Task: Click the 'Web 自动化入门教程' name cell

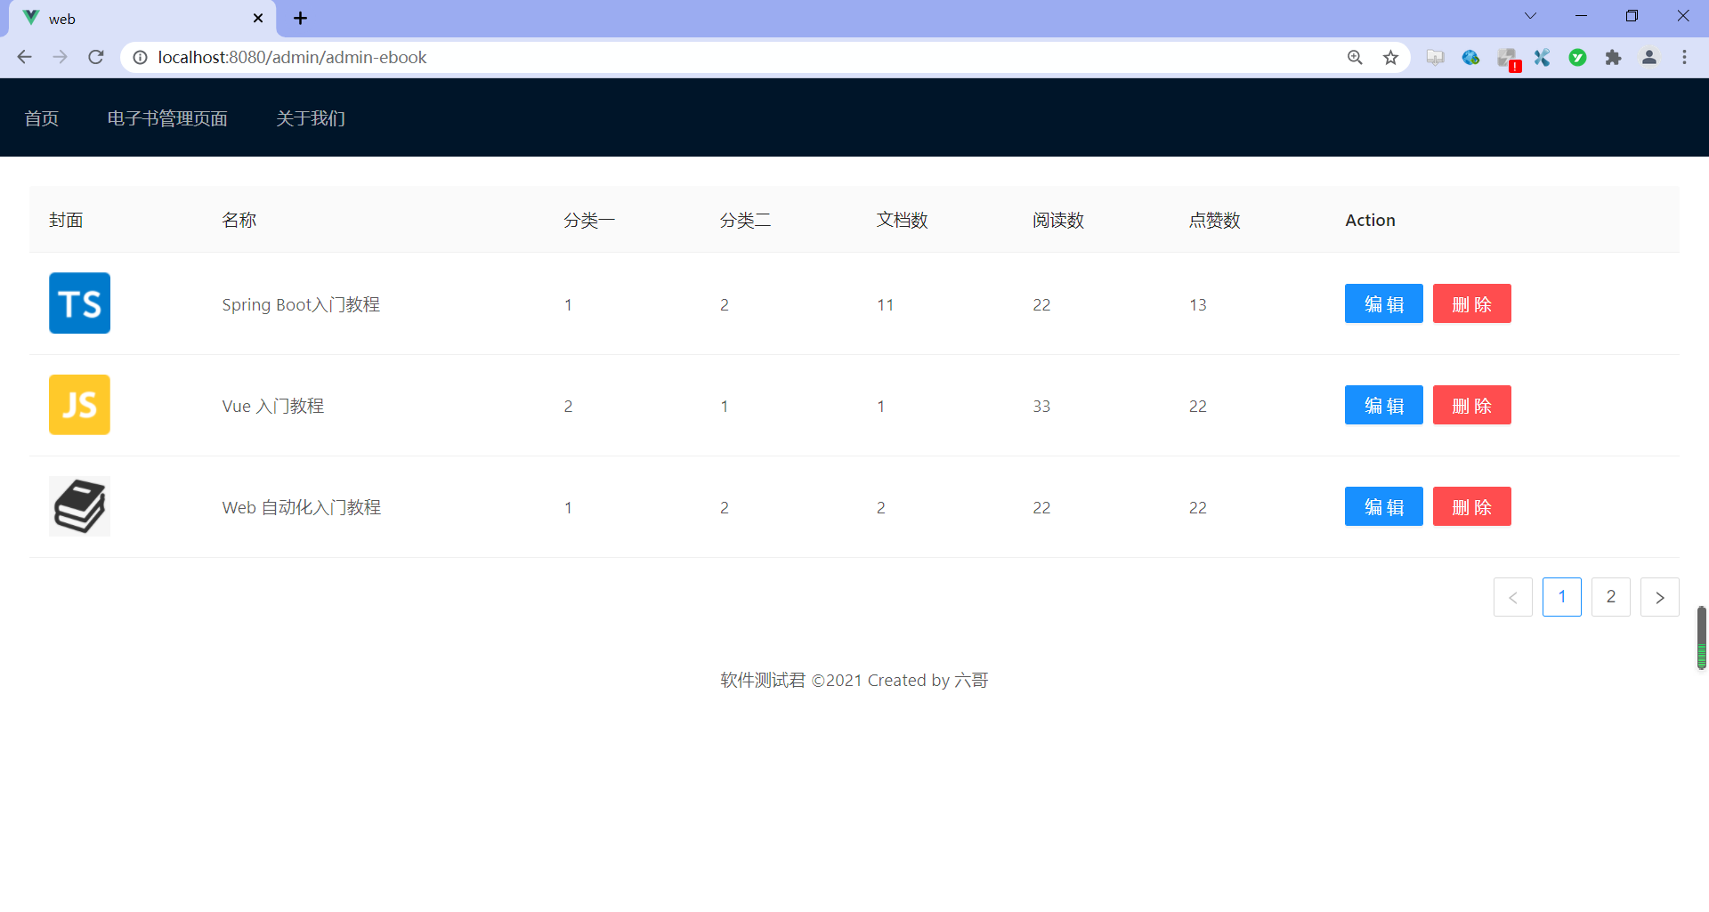Action: point(302,507)
